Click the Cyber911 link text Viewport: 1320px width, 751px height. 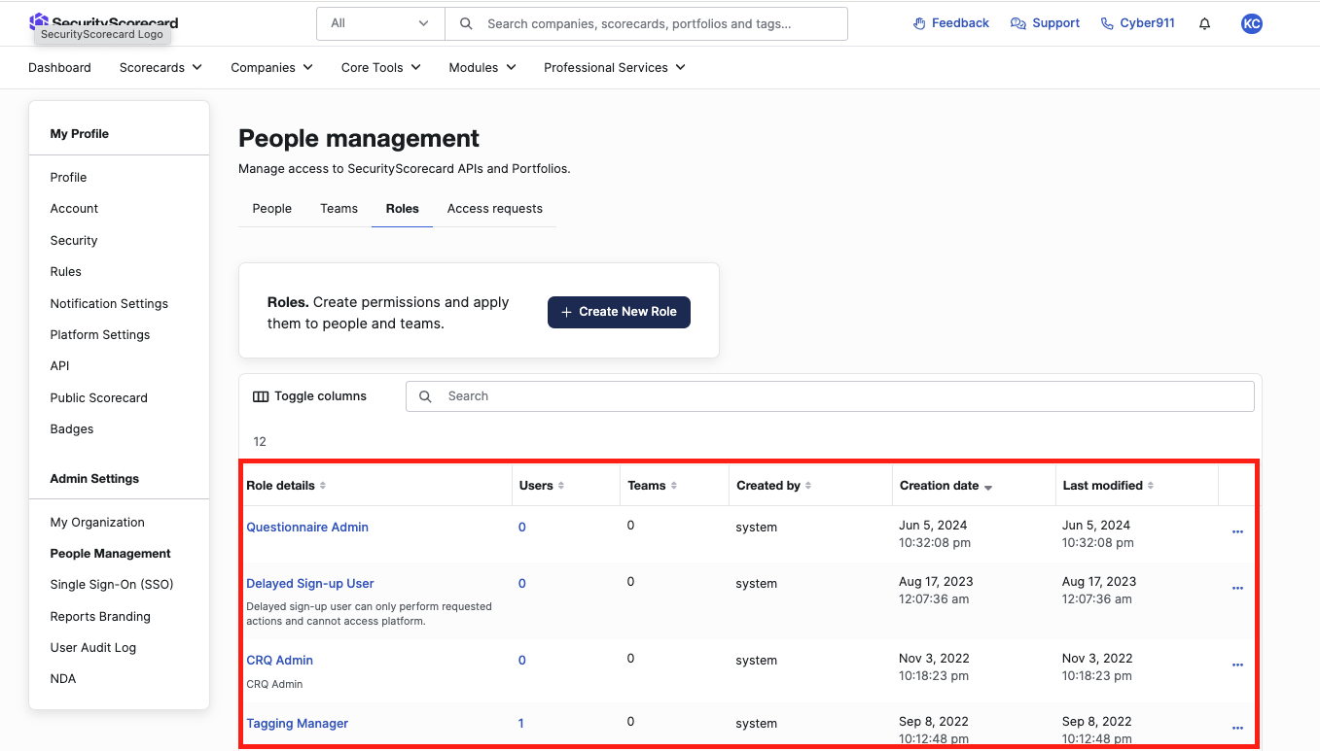(1147, 23)
